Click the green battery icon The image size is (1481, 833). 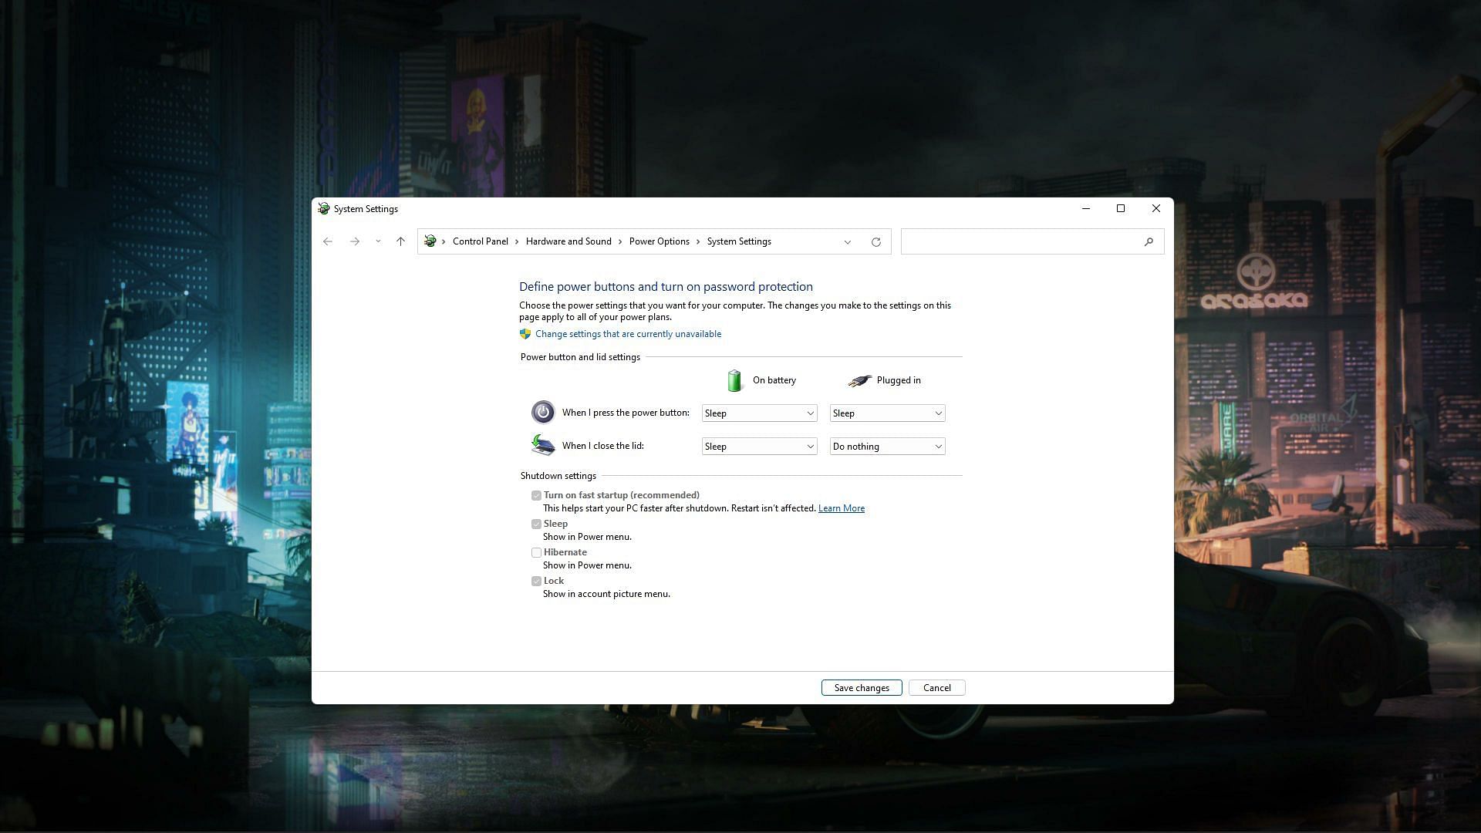click(x=734, y=380)
